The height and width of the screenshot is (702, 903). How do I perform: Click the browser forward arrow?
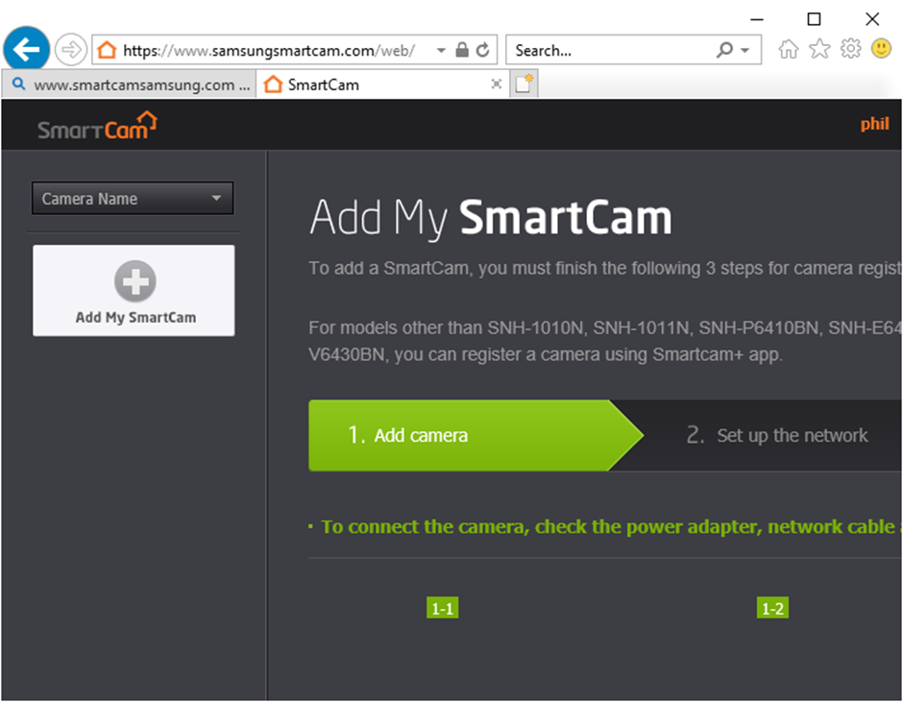click(x=71, y=50)
